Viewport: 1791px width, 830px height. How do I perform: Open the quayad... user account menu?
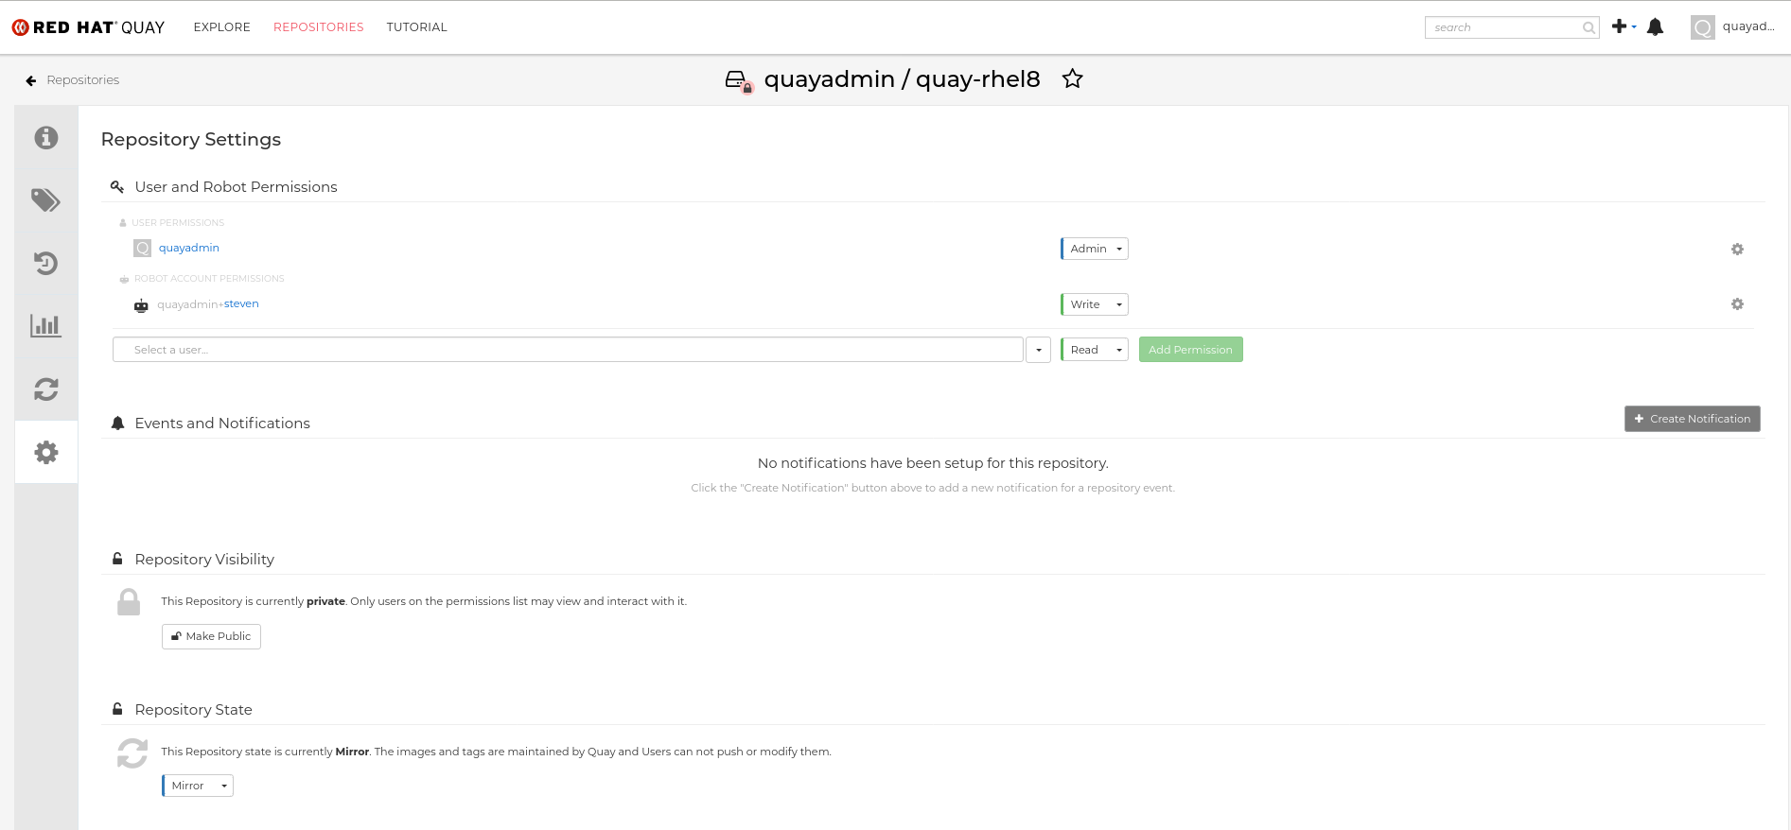click(x=1748, y=26)
